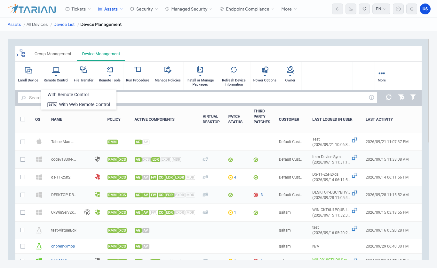The width and height of the screenshot is (437, 268).
Task: Select the Tahoe Mac device checkbox
Action: tap(23, 142)
